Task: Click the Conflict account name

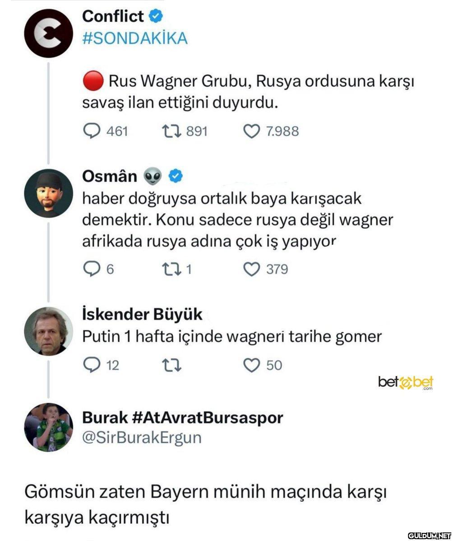Action: click(113, 16)
